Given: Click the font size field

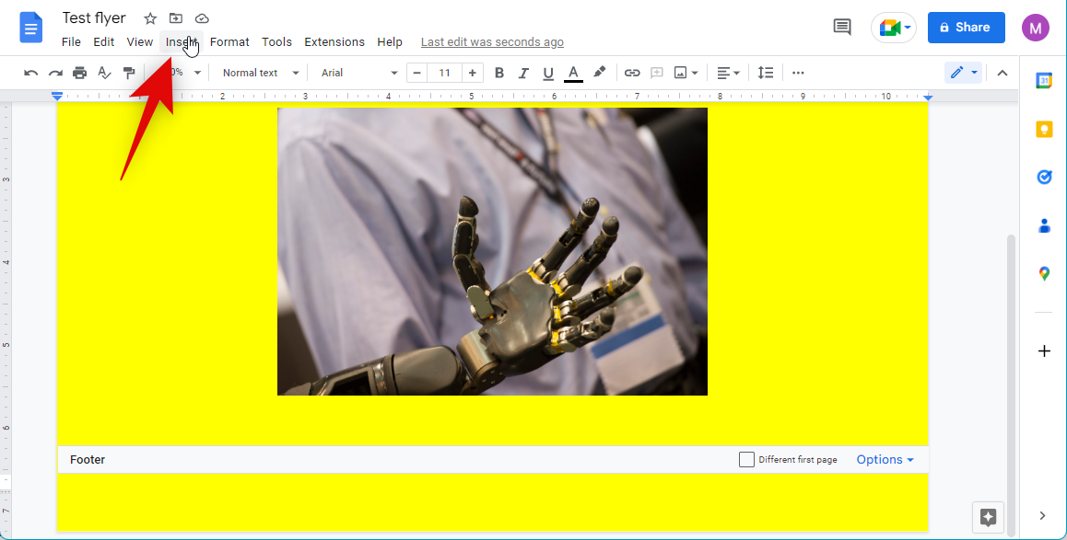Looking at the screenshot, I should [x=444, y=73].
